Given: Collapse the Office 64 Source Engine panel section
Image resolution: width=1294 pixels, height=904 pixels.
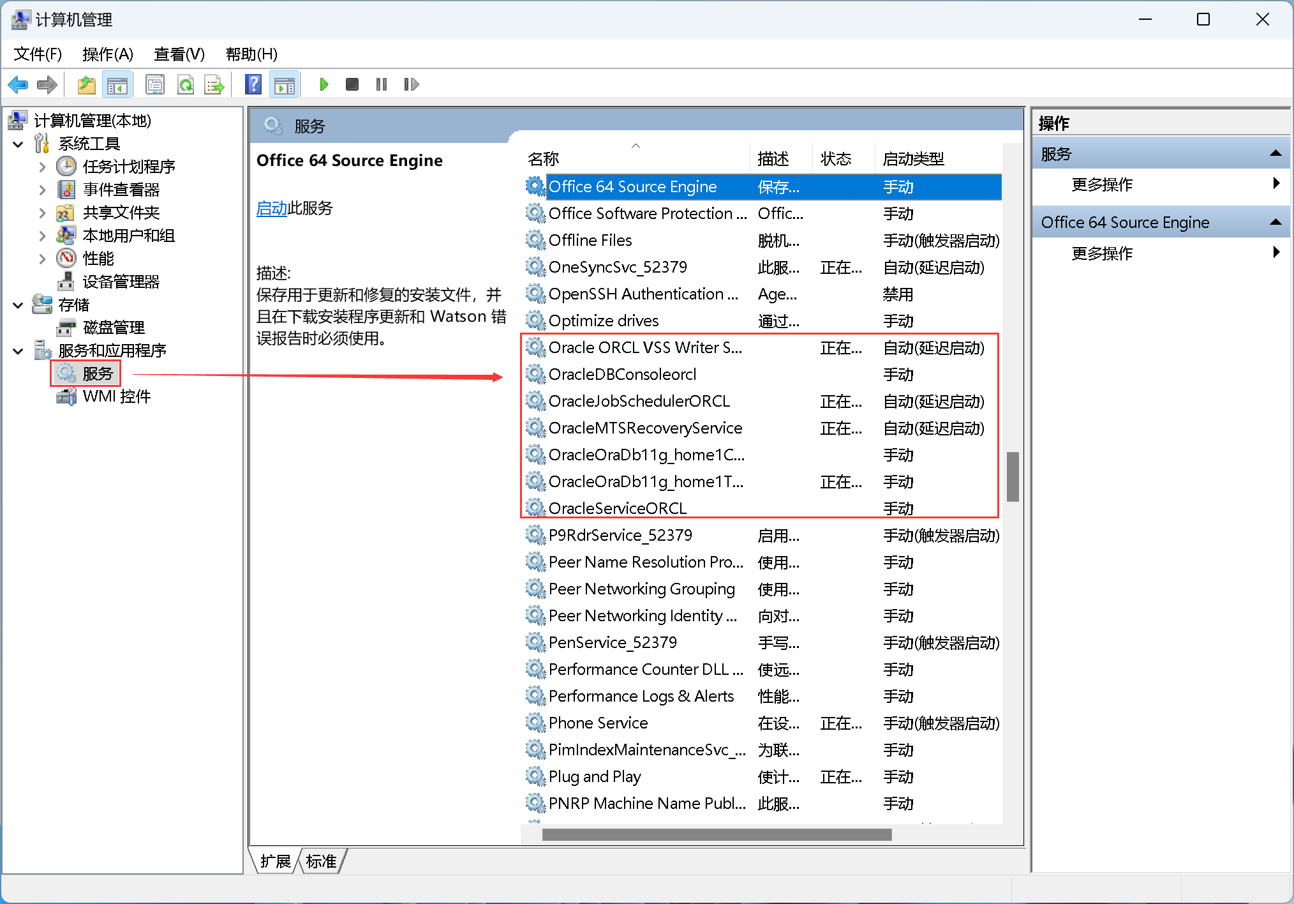Looking at the screenshot, I should (1275, 222).
